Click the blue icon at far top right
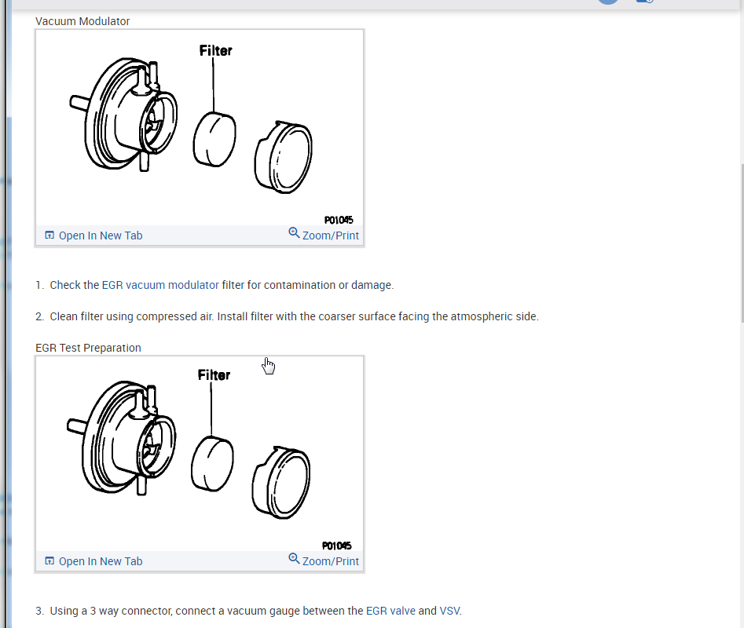The height and width of the screenshot is (628, 744). [645, 2]
